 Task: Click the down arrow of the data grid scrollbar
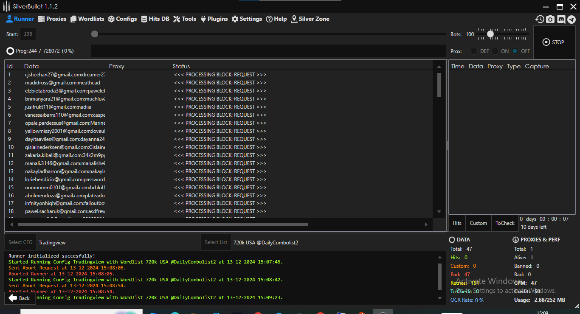(439, 212)
